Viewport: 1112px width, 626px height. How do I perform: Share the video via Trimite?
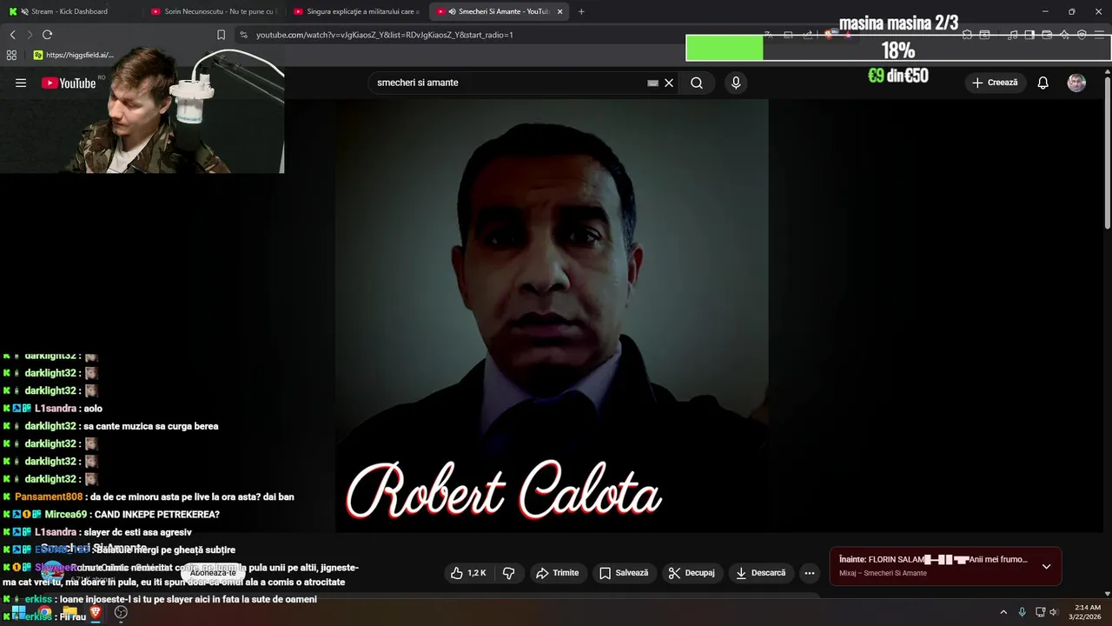[557, 573]
